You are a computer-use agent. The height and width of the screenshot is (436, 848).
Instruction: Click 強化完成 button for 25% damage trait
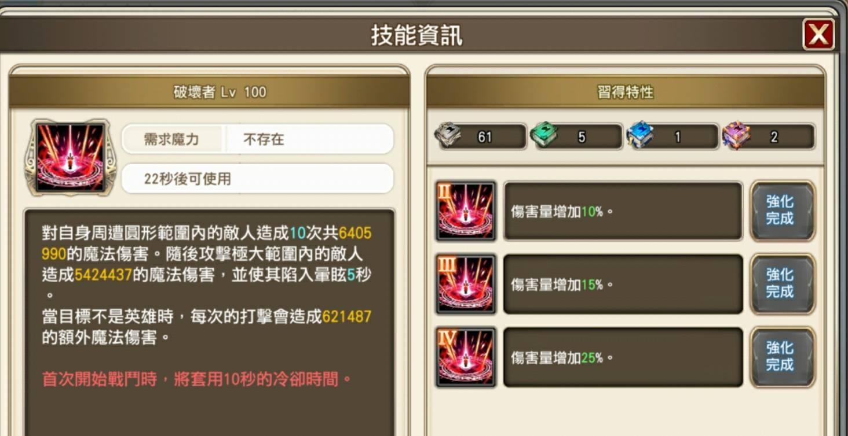coord(783,357)
